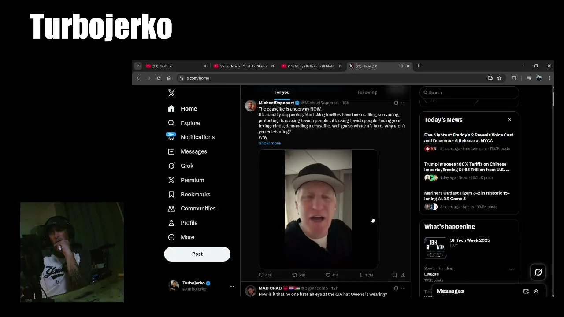Reload the current page

[159, 78]
